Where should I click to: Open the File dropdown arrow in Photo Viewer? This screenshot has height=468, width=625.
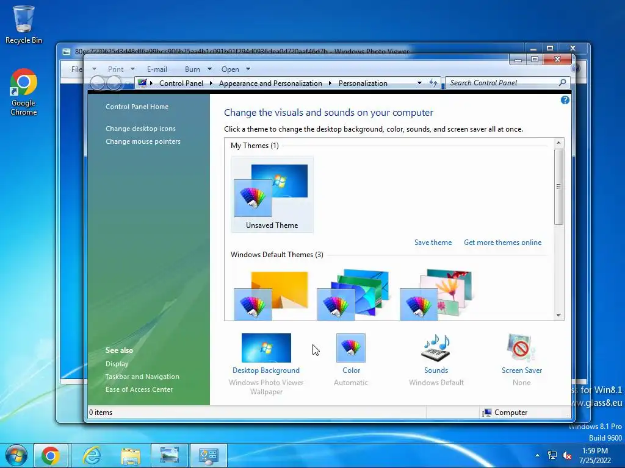coord(94,69)
